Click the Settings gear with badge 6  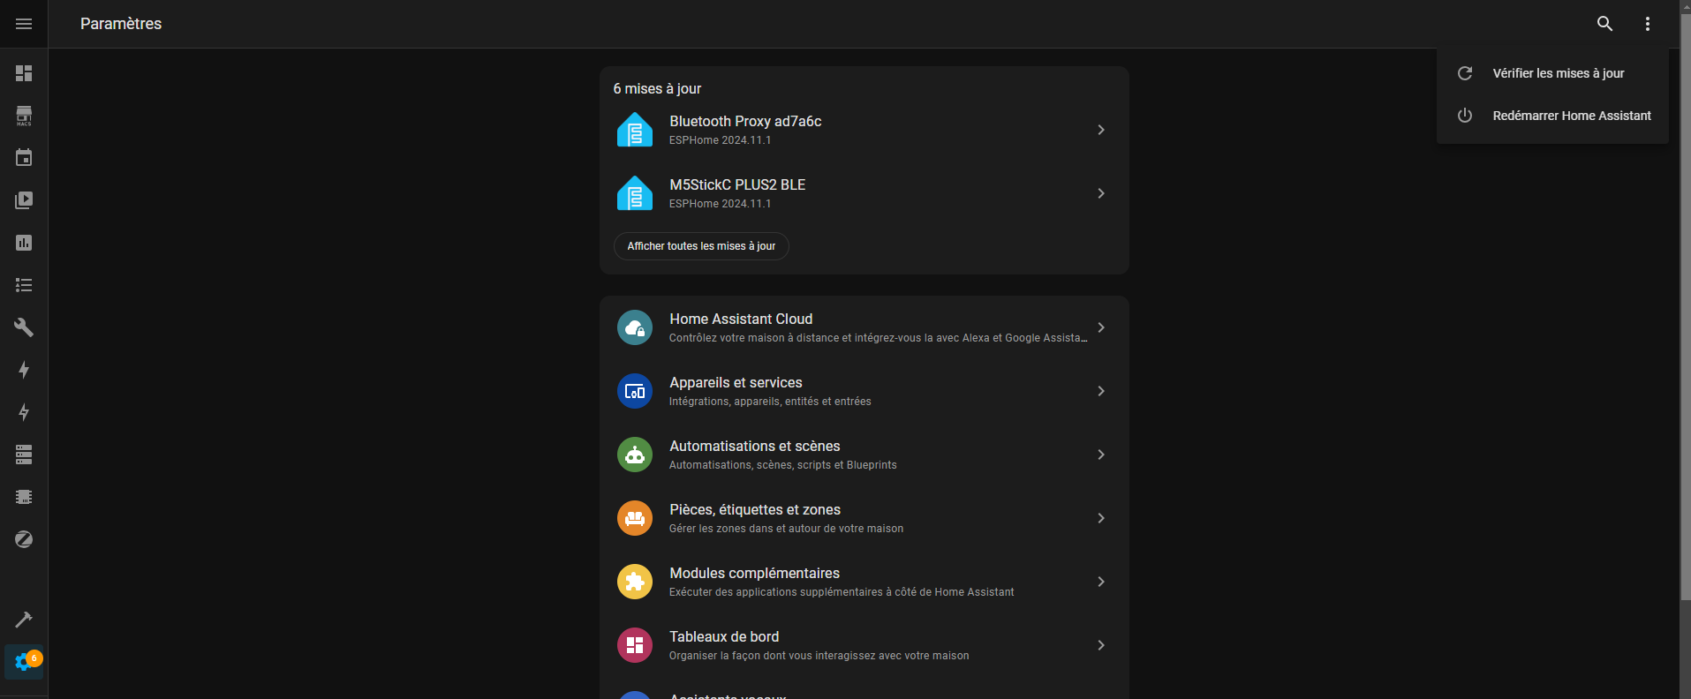coord(24,662)
